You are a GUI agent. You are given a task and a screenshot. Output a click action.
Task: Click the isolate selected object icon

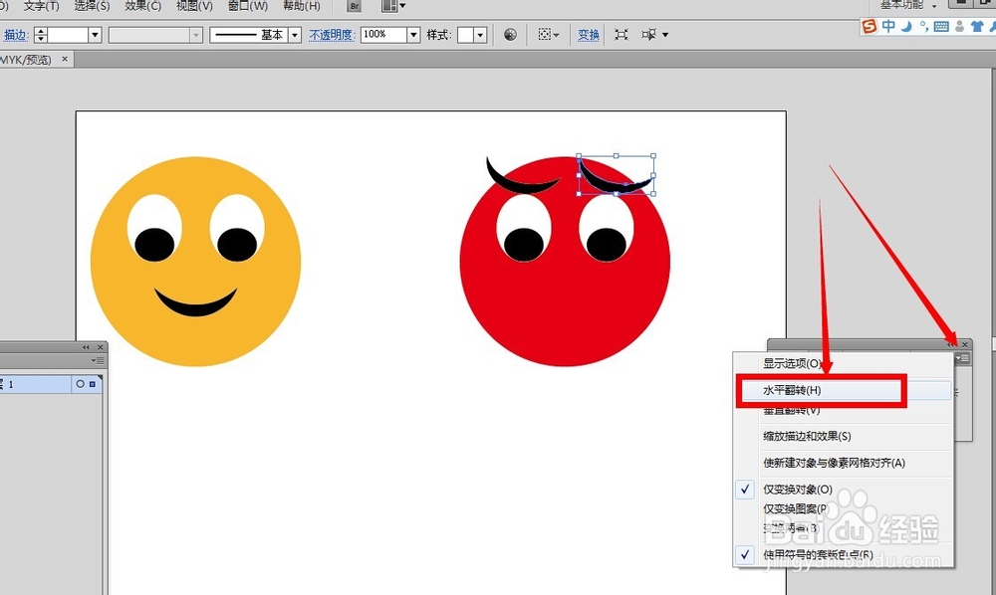click(622, 35)
